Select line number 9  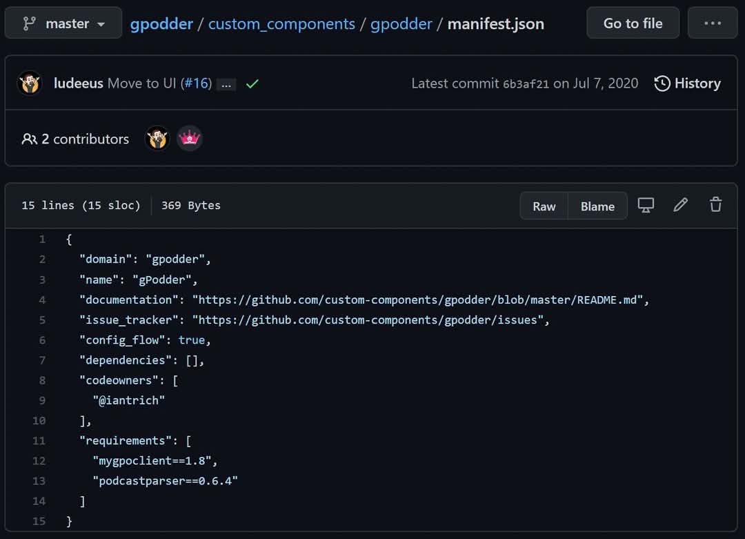click(42, 401)
